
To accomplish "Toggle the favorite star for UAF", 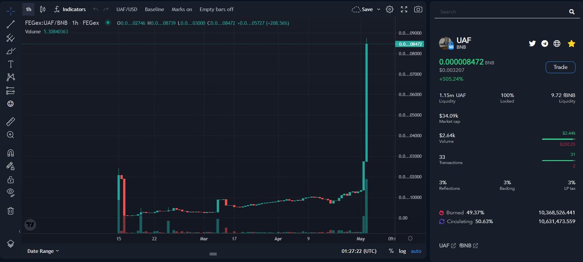I will pos(571,43).
